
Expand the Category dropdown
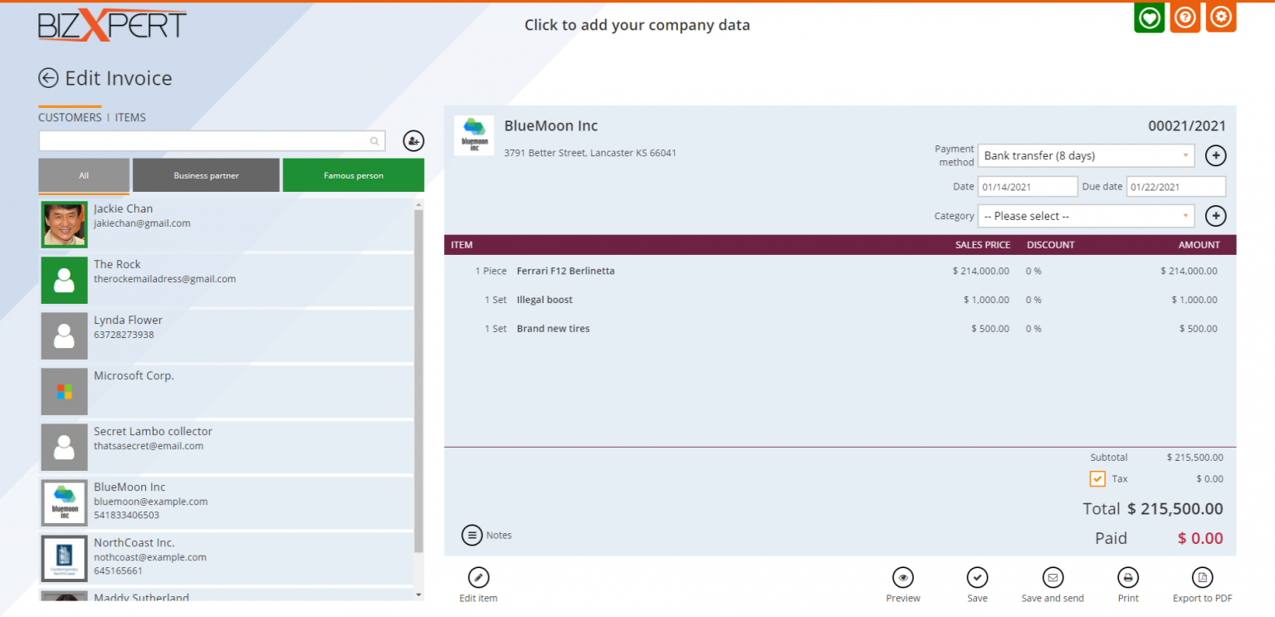[x=1086, y=216]
